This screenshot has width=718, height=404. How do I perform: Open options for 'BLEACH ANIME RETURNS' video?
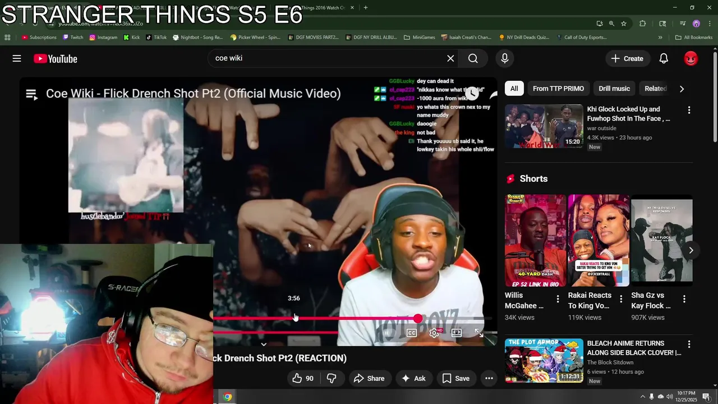pos(689,344)
